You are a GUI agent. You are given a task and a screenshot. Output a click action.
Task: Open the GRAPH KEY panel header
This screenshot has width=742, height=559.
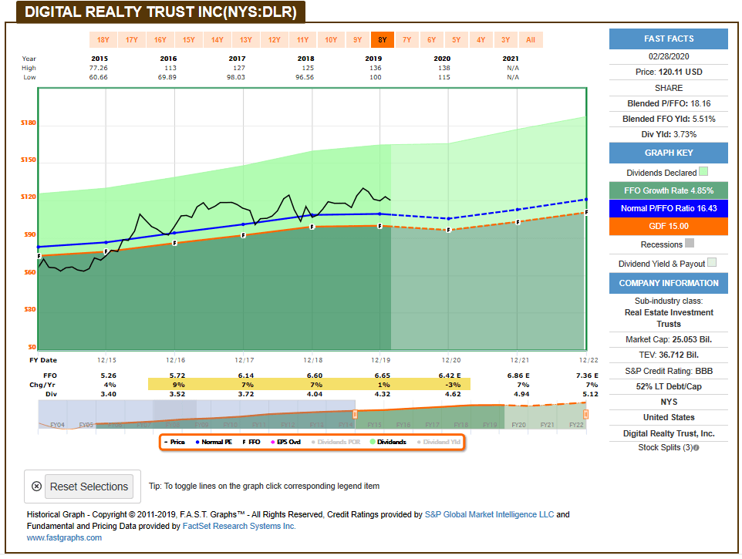(668, 153)
